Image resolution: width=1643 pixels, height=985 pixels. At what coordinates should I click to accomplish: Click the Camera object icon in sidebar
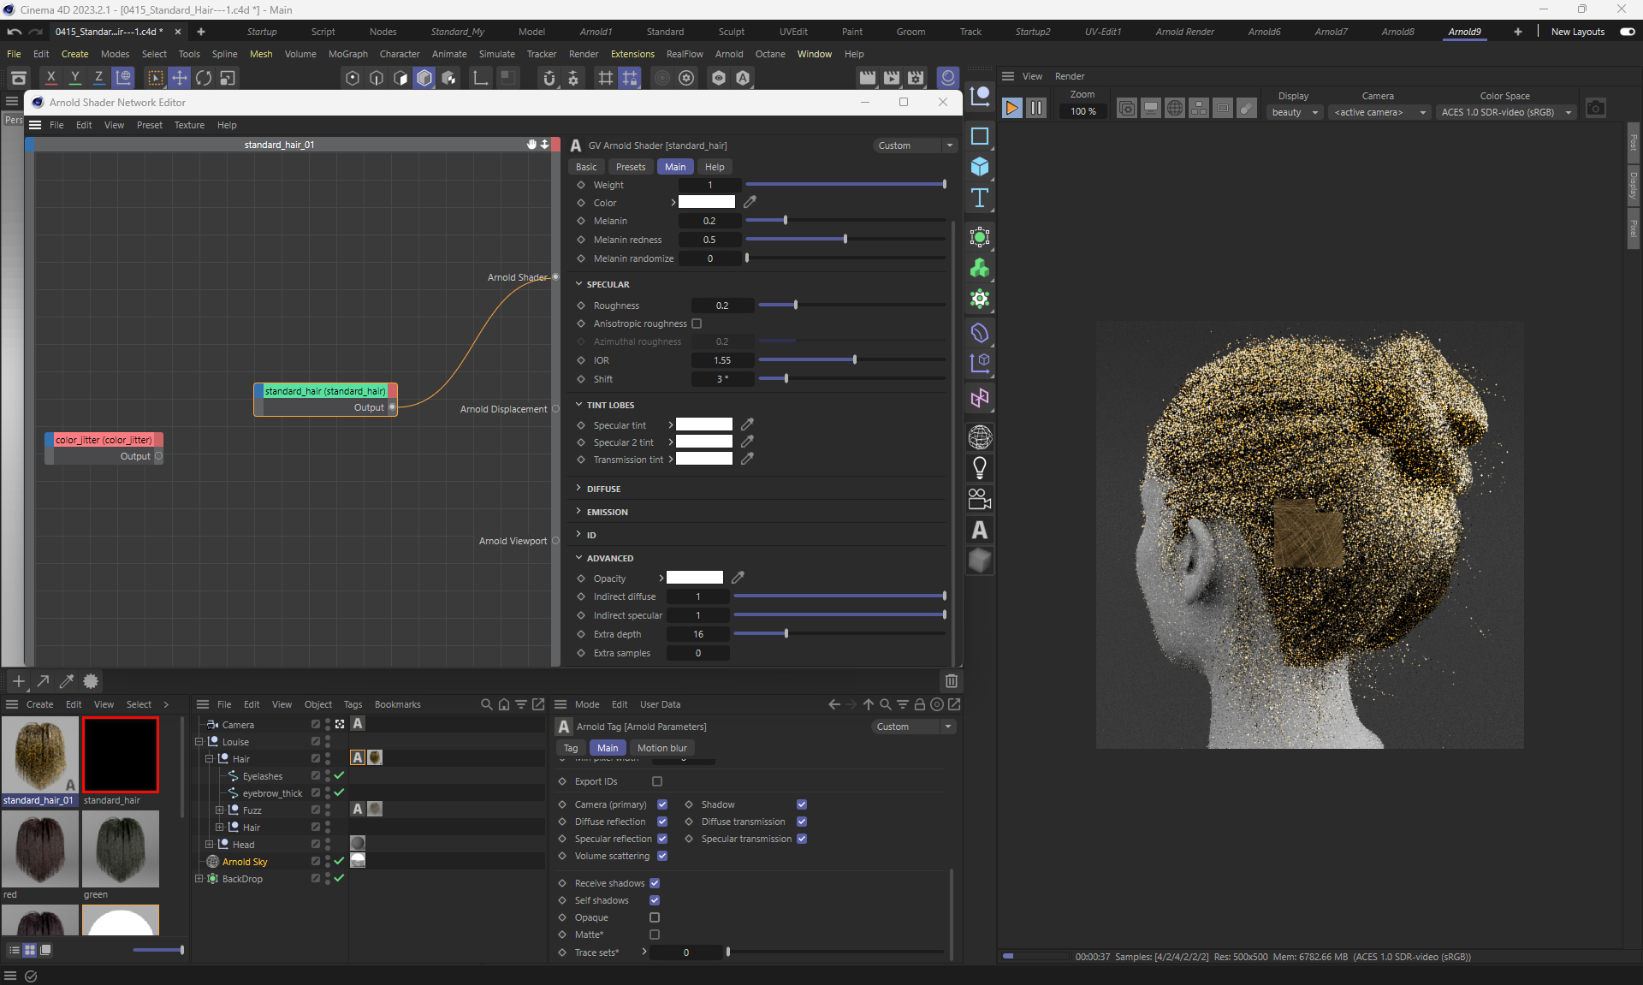pyautogui.click(x=980, y=499)
